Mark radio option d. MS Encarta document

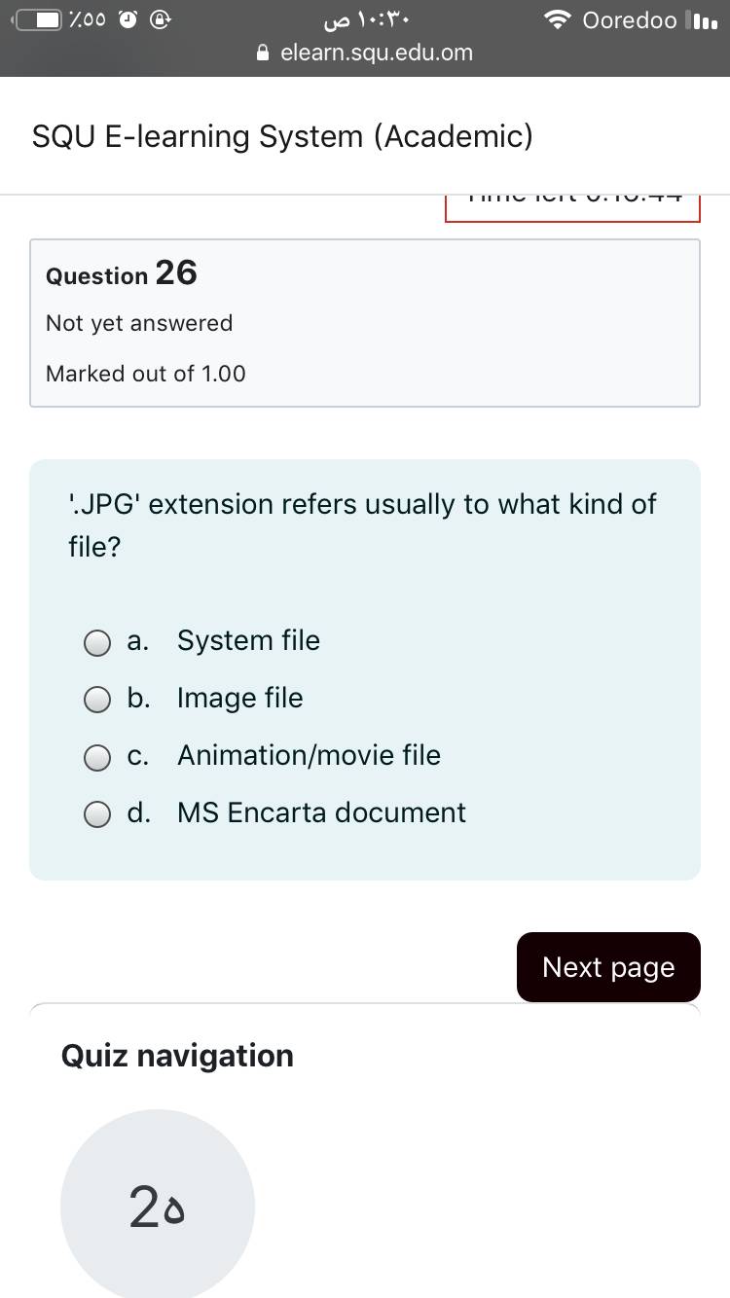pyautogui.click(x=96, y=814)
